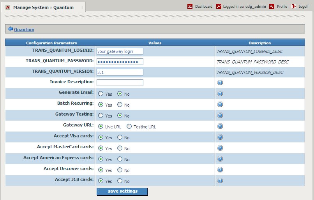Set Accept MasterCard cards to Yes
Image resolution: width=314 pixels, height=200 pixels.
pyautogui.click(x=101, y=148)
